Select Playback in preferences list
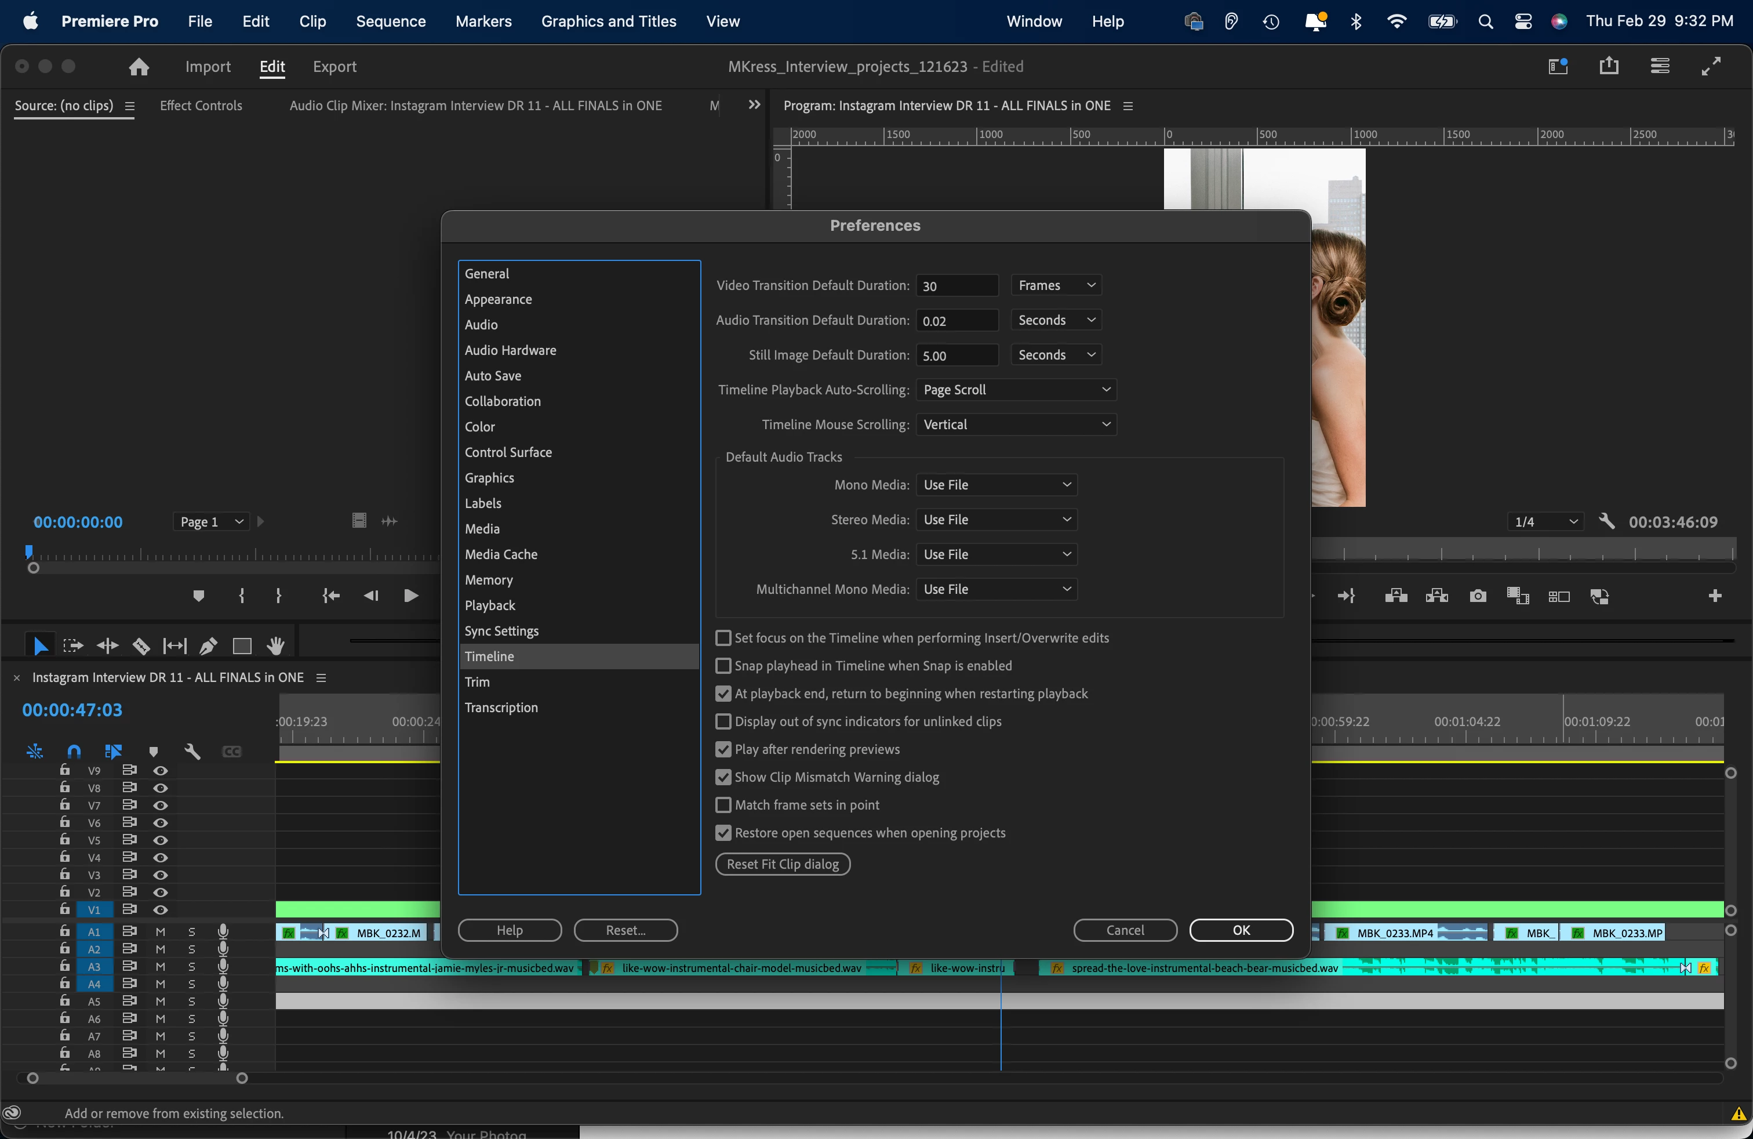 [x=490, y=605]
